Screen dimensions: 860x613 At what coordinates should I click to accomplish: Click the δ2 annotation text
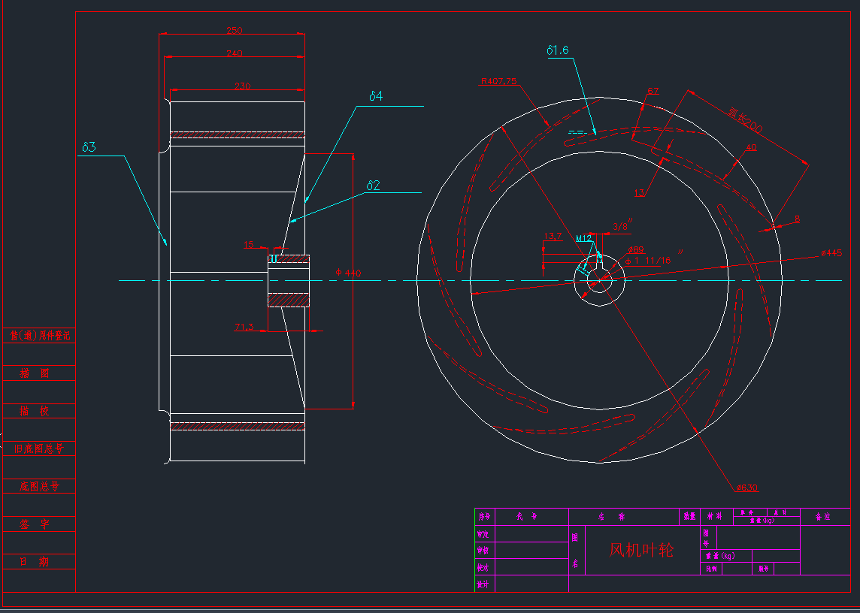point(374,185)
